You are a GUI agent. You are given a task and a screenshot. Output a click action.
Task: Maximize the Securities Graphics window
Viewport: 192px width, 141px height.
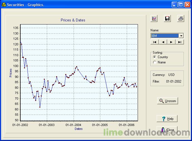pyautogui.click(x=181, y=4)
